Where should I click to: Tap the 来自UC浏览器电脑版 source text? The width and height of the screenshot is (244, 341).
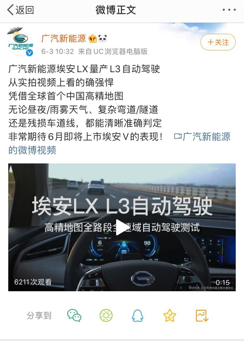point(113,52)
